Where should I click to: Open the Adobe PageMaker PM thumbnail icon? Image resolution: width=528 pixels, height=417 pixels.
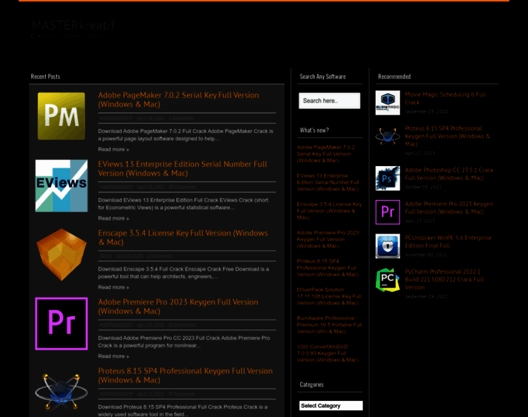61,116
